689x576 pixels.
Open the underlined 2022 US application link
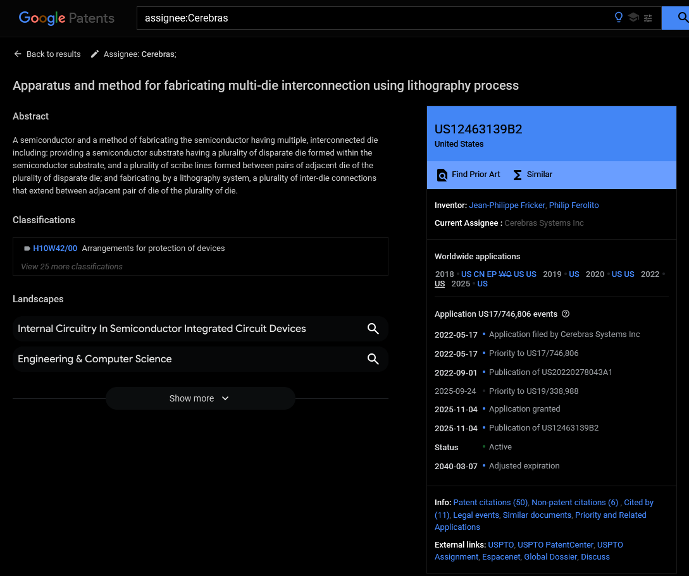440,284
